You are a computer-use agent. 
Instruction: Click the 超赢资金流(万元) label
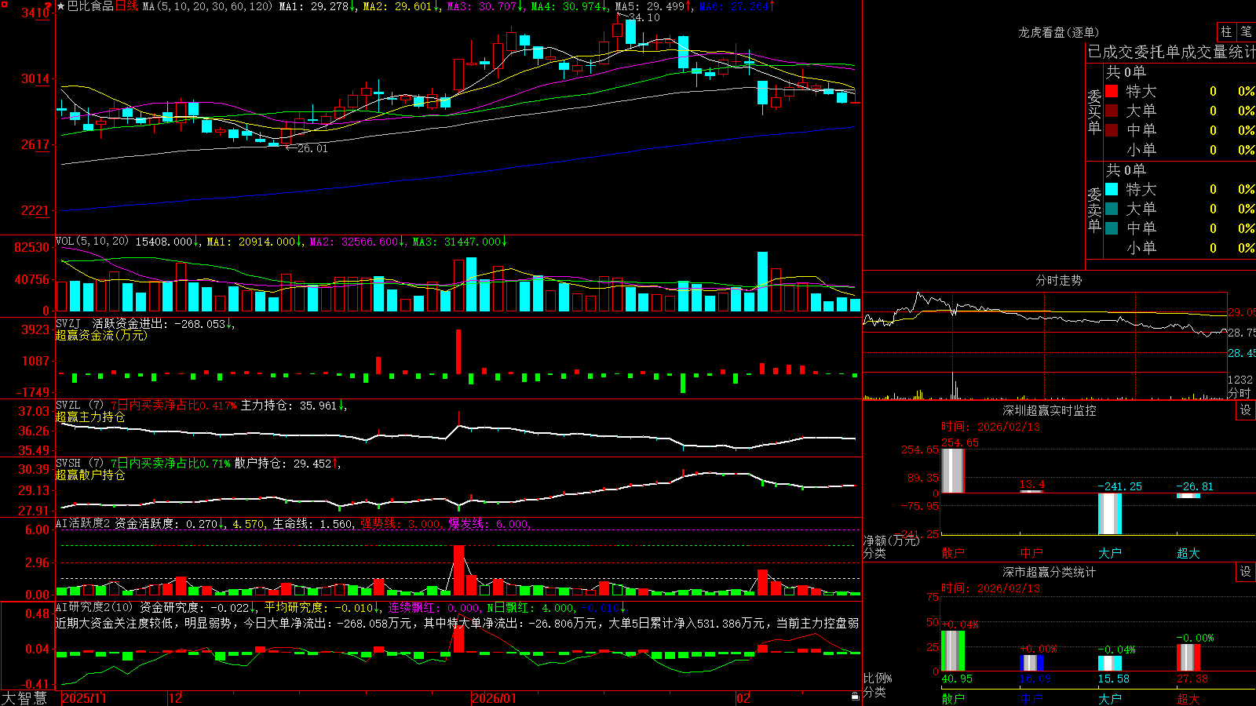101,335
